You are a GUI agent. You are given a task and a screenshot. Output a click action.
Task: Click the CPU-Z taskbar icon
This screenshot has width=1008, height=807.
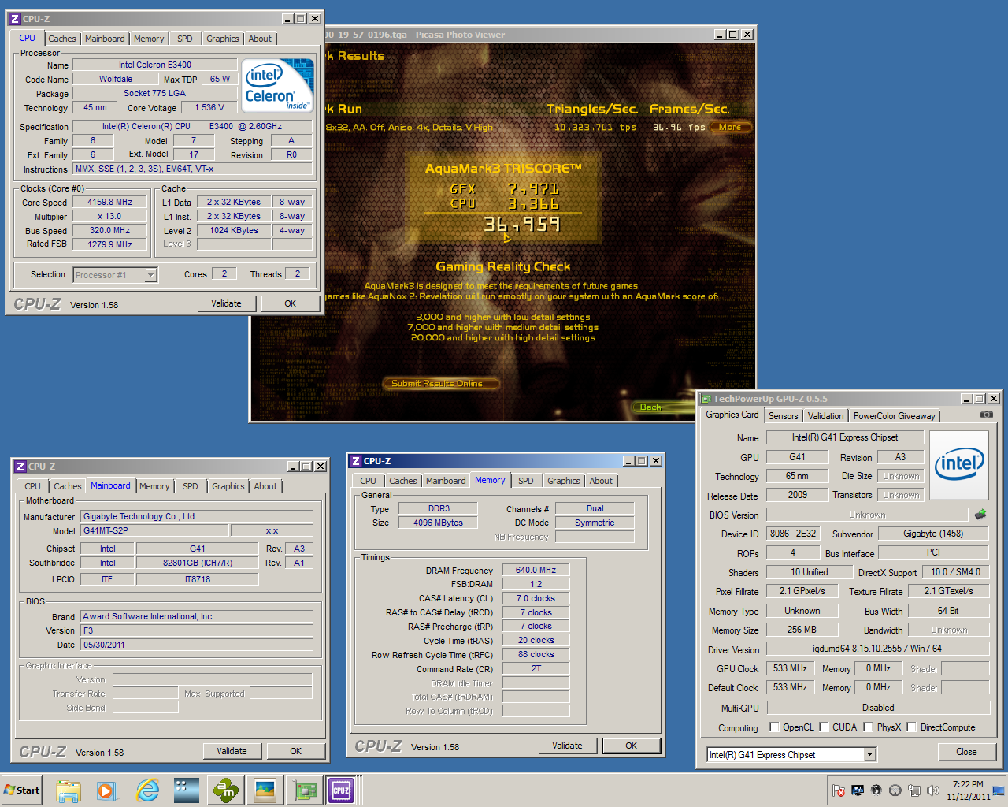(341, 790)
